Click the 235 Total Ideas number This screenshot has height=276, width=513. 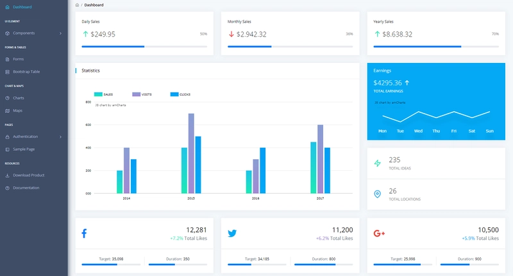394,160
